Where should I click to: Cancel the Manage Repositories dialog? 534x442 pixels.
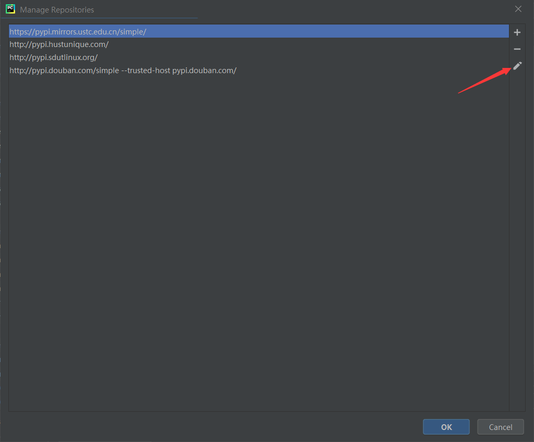(500, 427)
